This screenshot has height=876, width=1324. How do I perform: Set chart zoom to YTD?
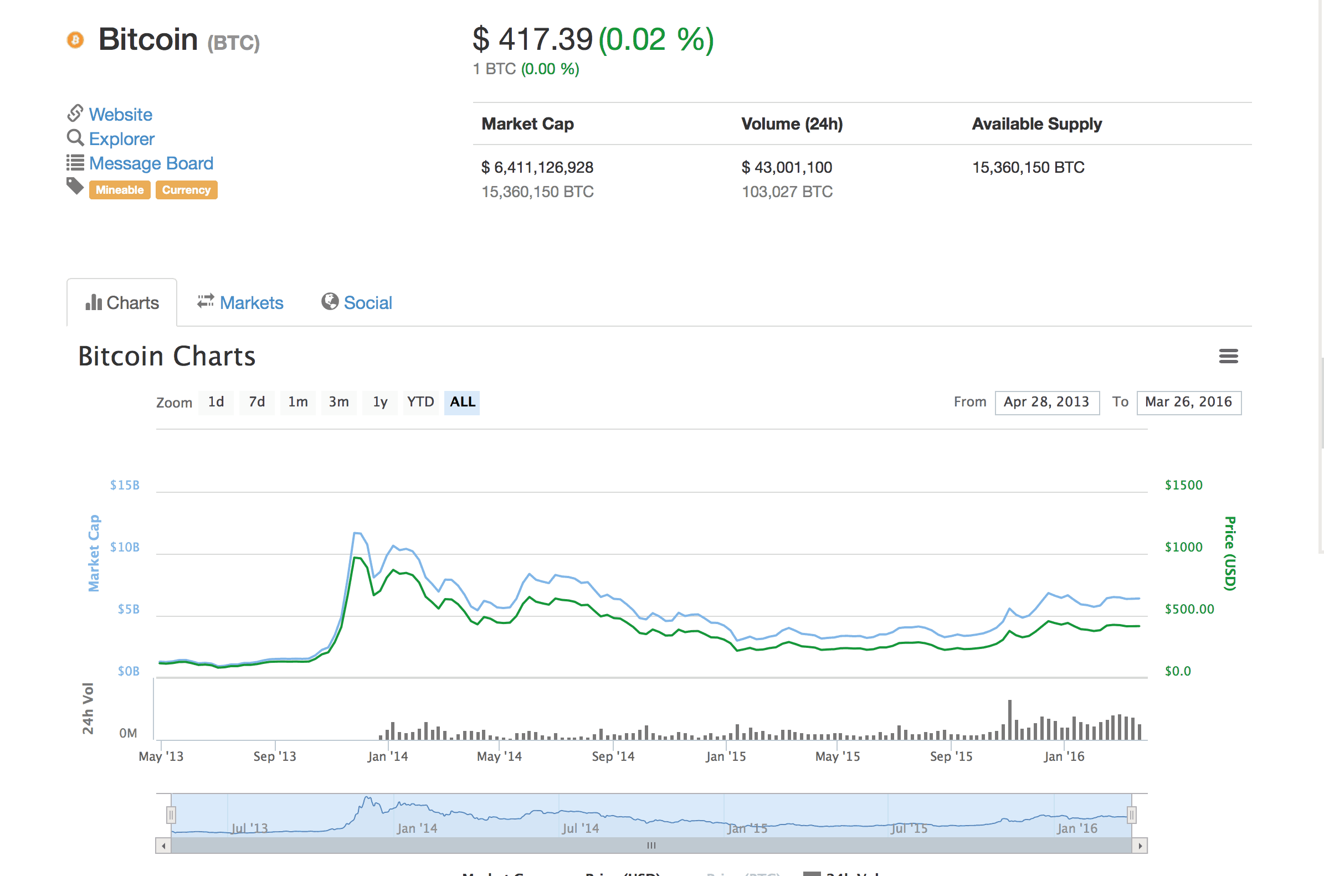click(421, 402)
